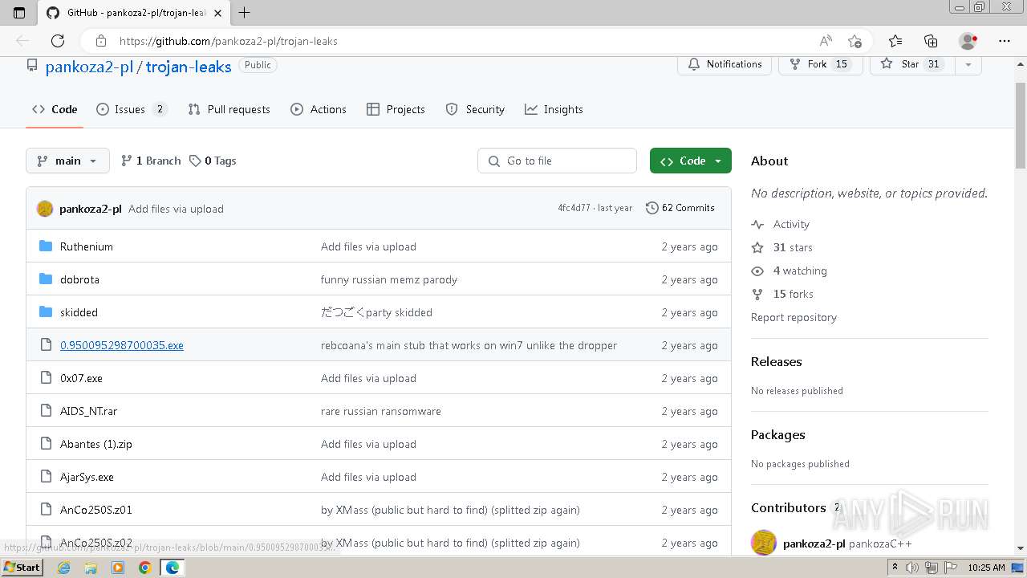Click the Notifications button
The width and height of the screenshot is (1027, 578).
[x=725, y=64]
